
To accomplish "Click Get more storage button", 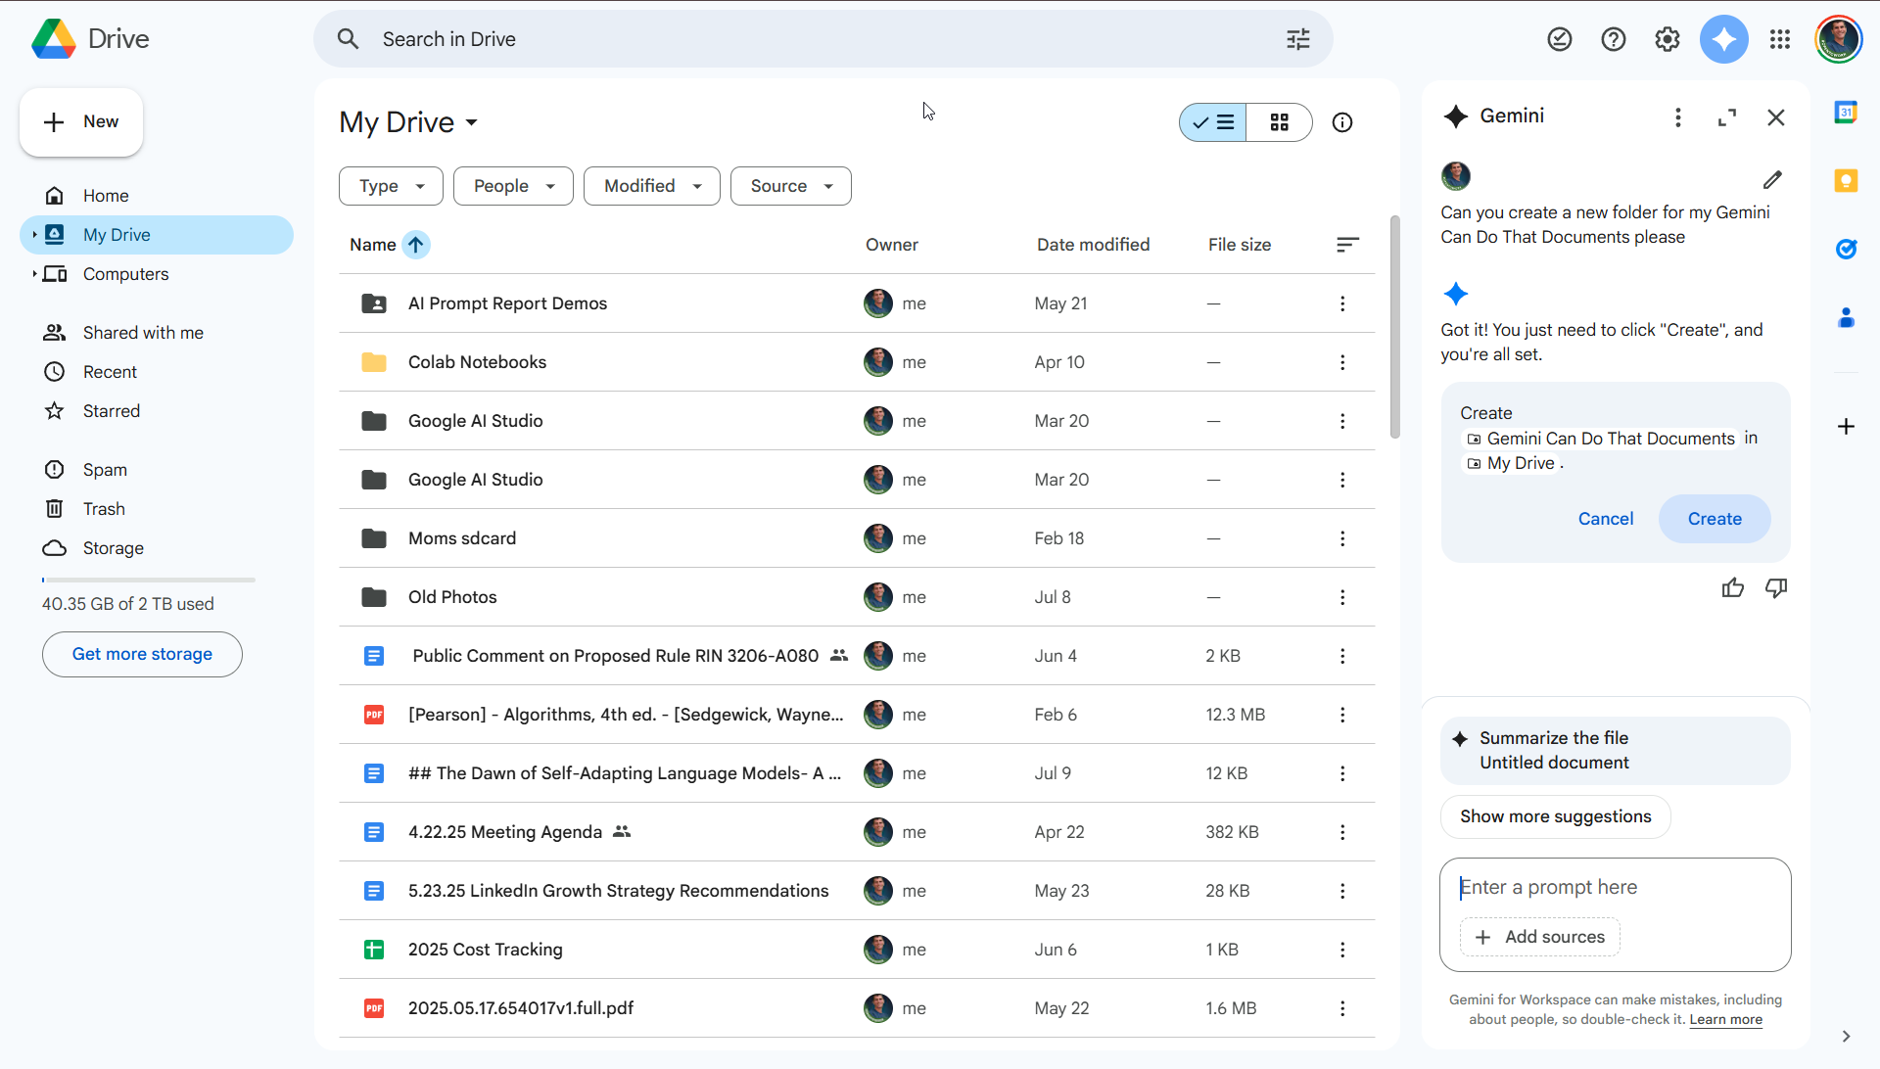I will pyautogui.click(x=142, y=654).
